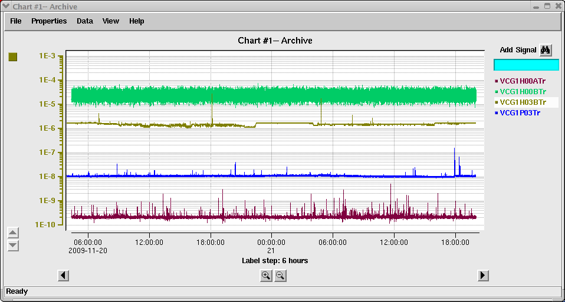Open the File menu

tap(16, 21)
